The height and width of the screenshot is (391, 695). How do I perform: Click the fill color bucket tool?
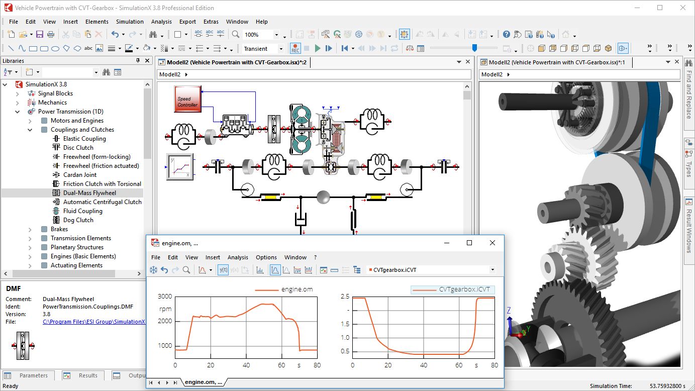coord(146,48)
